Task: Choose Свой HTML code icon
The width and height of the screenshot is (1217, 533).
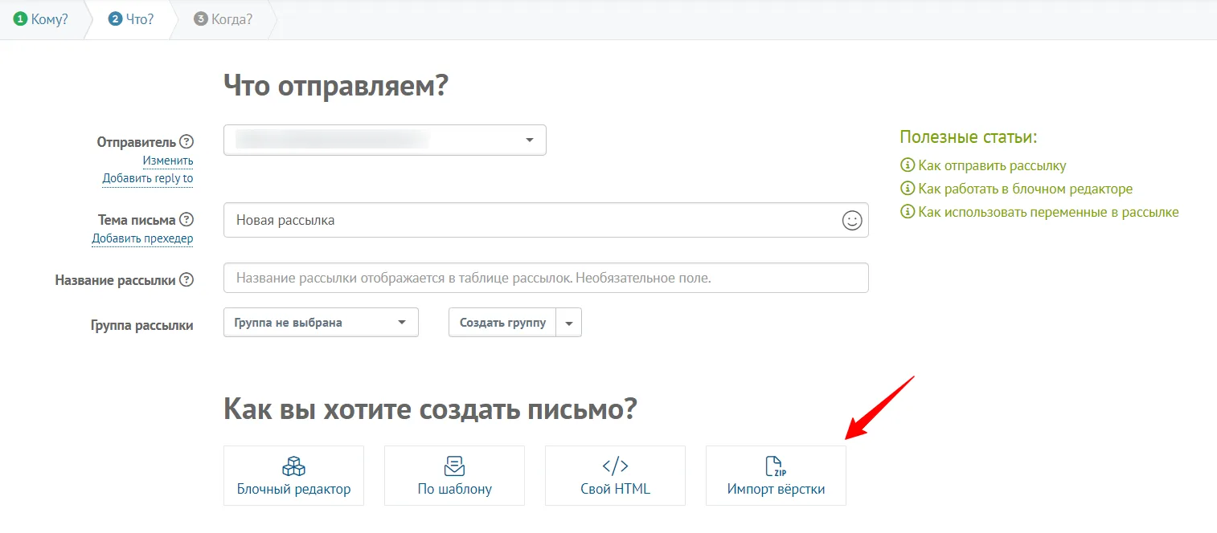Action: coord(615,466)
